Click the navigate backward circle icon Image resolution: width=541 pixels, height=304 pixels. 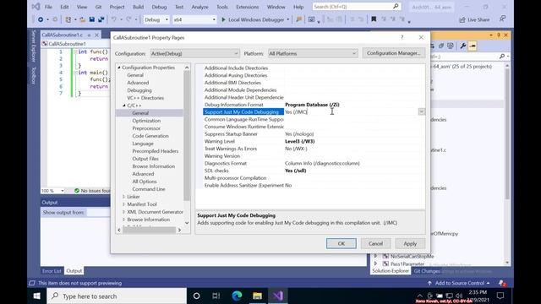click(x=41, y=19)
